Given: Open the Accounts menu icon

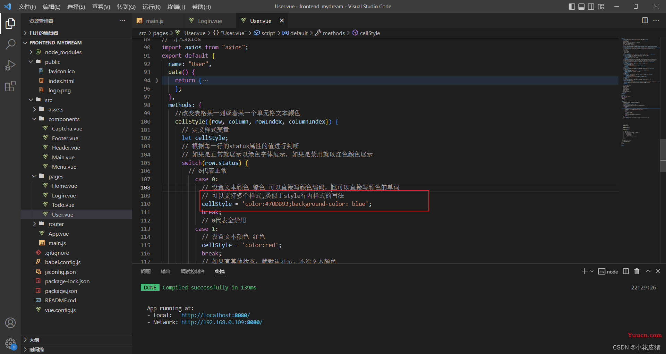Looking at the screenshot, I should point(10,323).
